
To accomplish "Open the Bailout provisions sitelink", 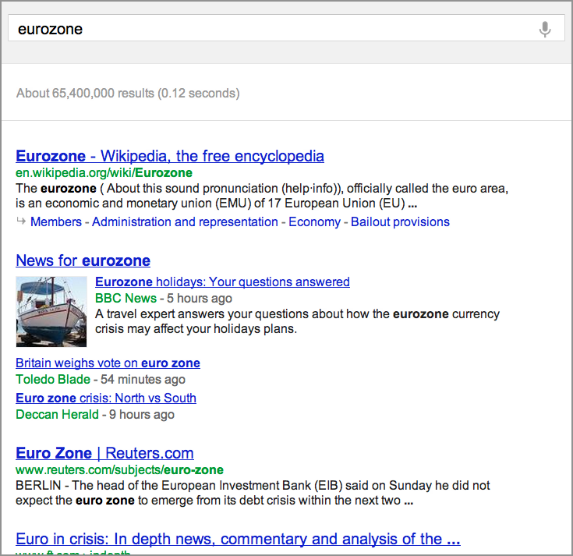I will point(400,222).
